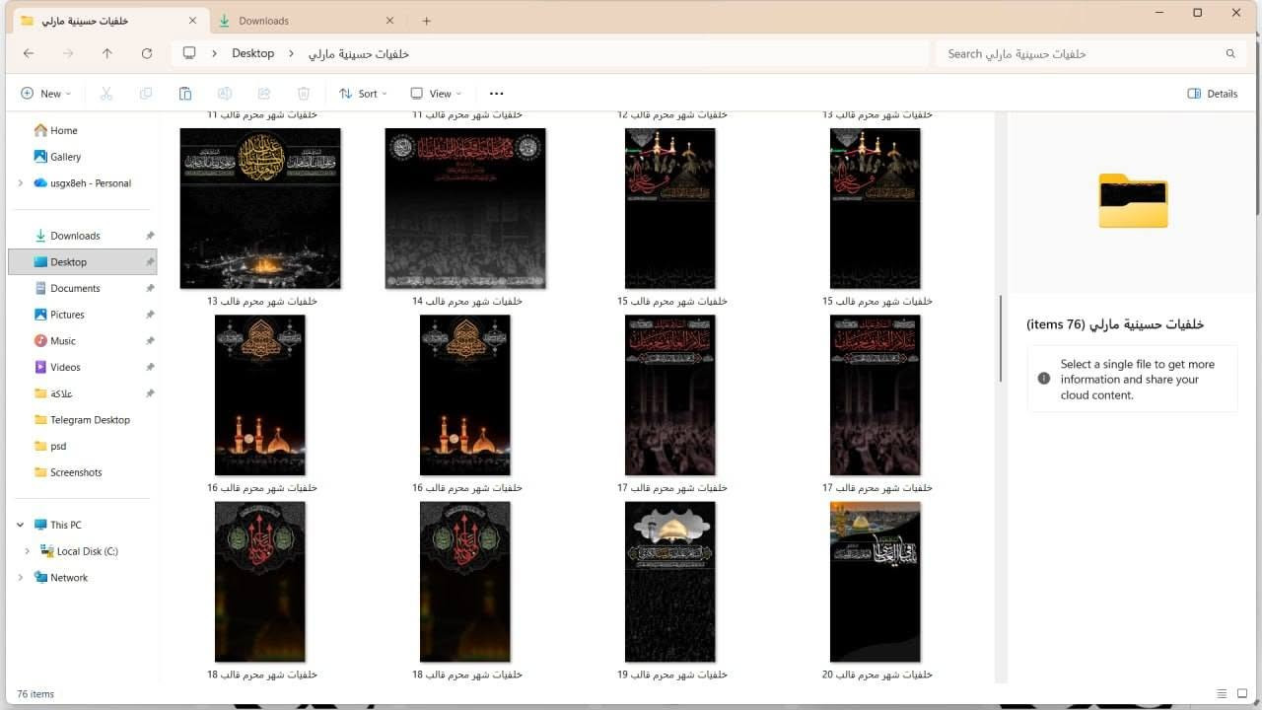
Task: Toggle the Details pane button
Action: [1213, 94]
